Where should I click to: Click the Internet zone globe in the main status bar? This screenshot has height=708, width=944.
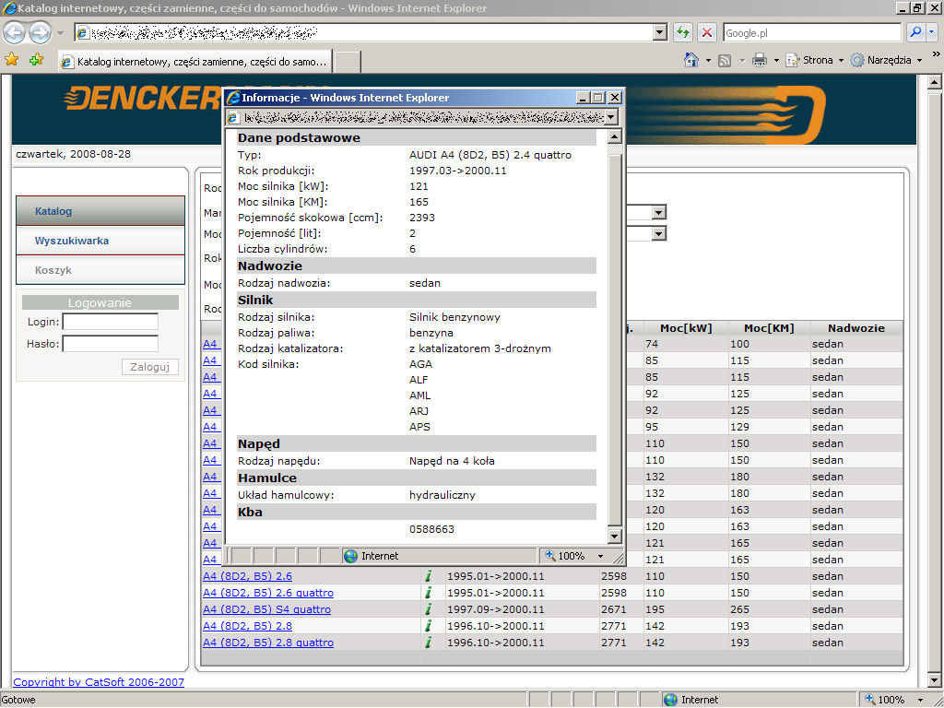(x=670, y=700)
